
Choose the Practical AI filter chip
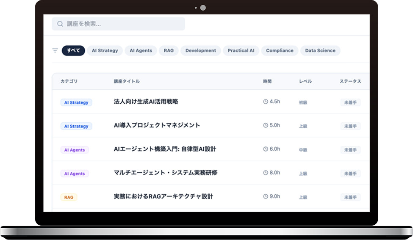pyautogui.click(x=241, y=50)
